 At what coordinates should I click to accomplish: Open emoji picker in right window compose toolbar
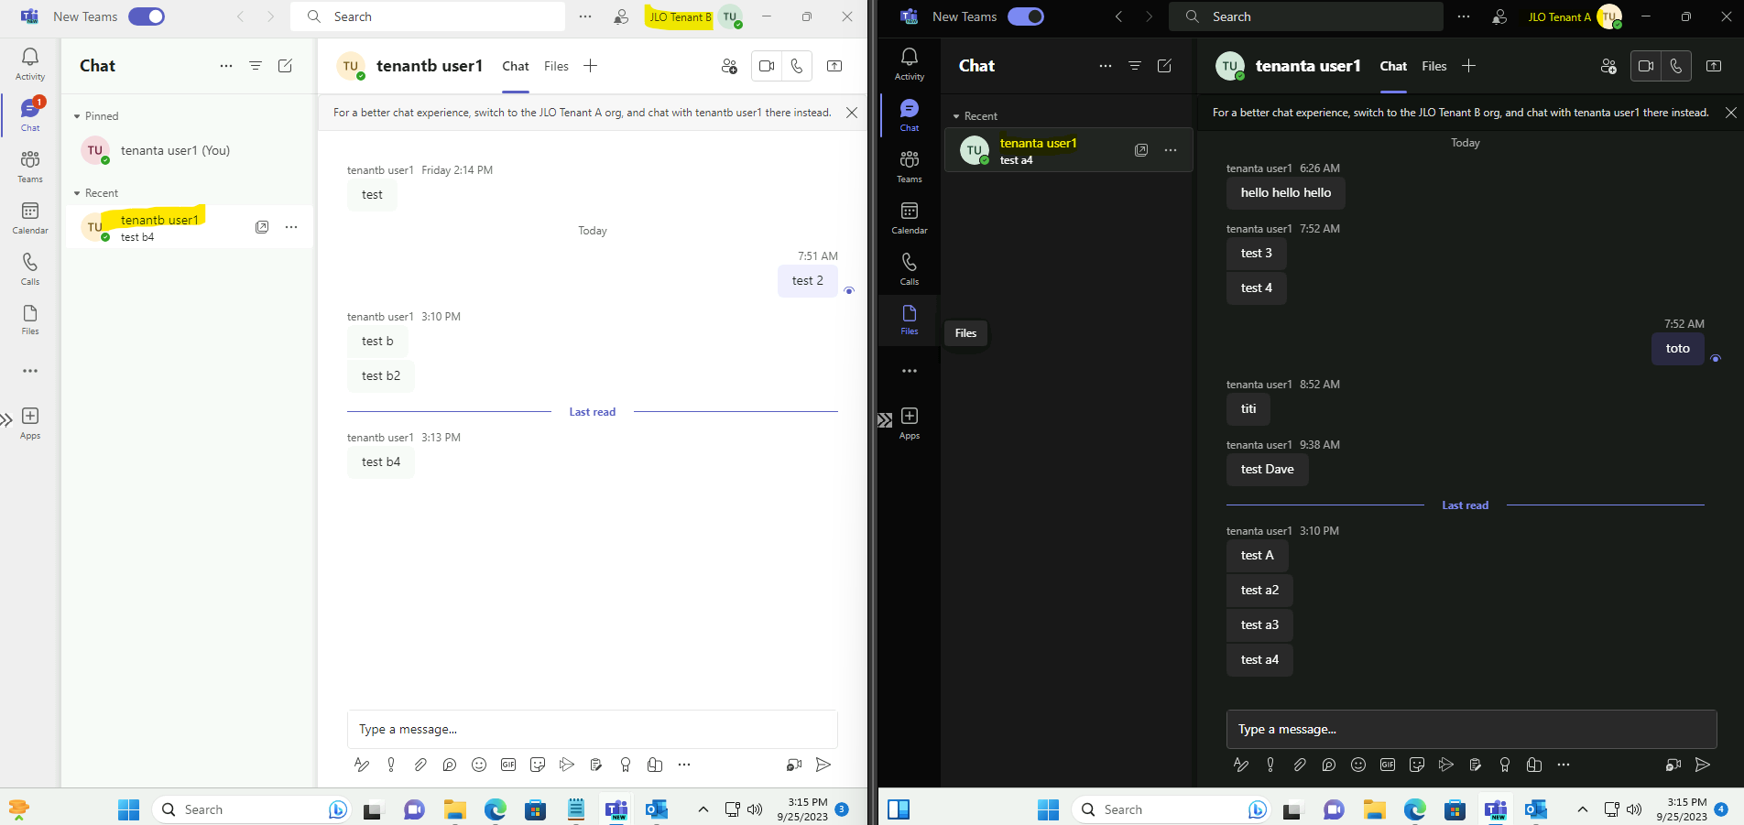[x=1358, y=765]
